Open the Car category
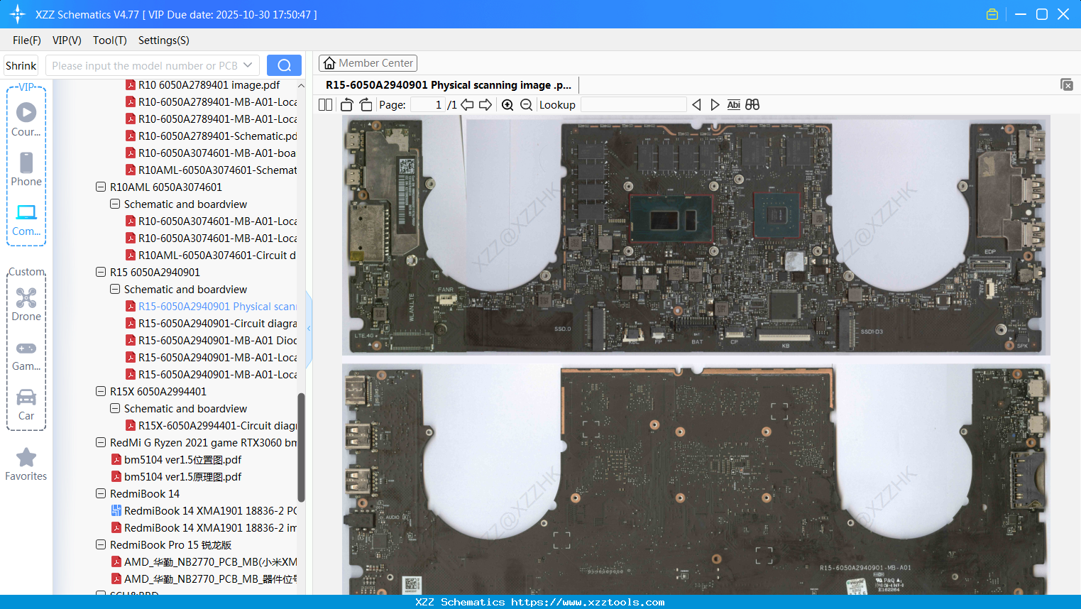Screen dimensions: 1081x609 tap(26, 404)
